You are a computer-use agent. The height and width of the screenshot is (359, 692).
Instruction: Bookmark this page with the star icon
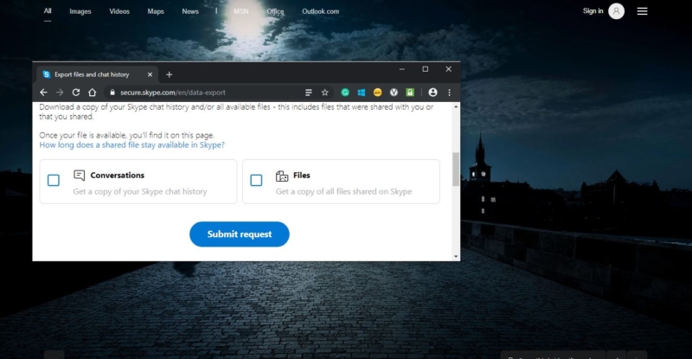[x=325, y=93]
